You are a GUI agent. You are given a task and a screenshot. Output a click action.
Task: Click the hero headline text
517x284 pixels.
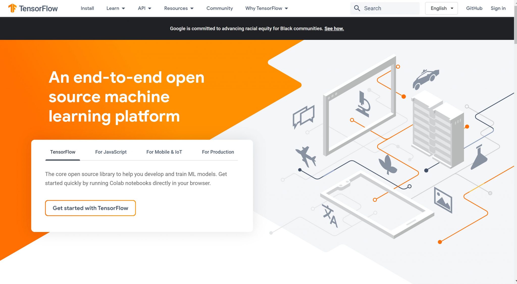coord(126,97)
